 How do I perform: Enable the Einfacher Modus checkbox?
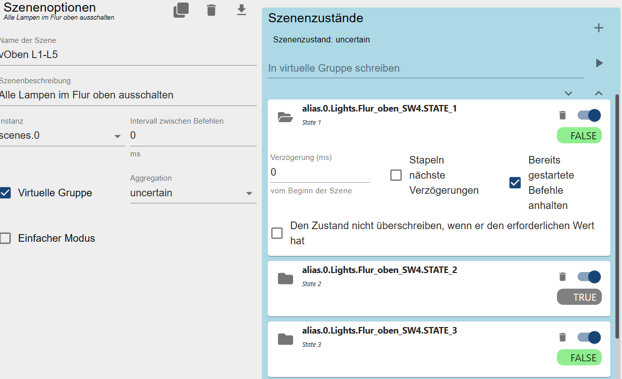pyautogui.click(x=6, y=238)
